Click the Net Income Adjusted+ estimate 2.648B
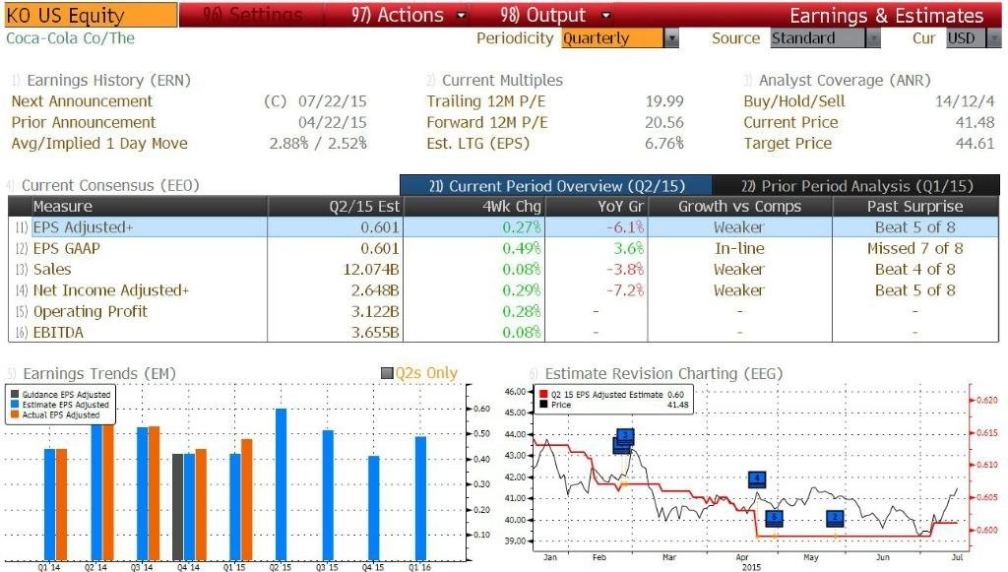 [x=375, y=290]
